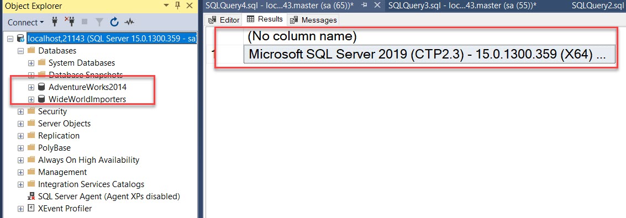Pin the SQLQuery4.sql tab
This screenshot has height=218, width=626.
coord(364,6)
